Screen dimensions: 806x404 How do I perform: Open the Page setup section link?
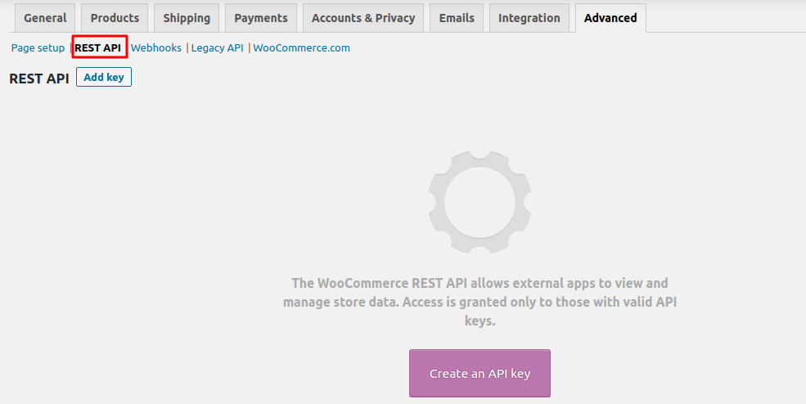[x=38, y=48]
